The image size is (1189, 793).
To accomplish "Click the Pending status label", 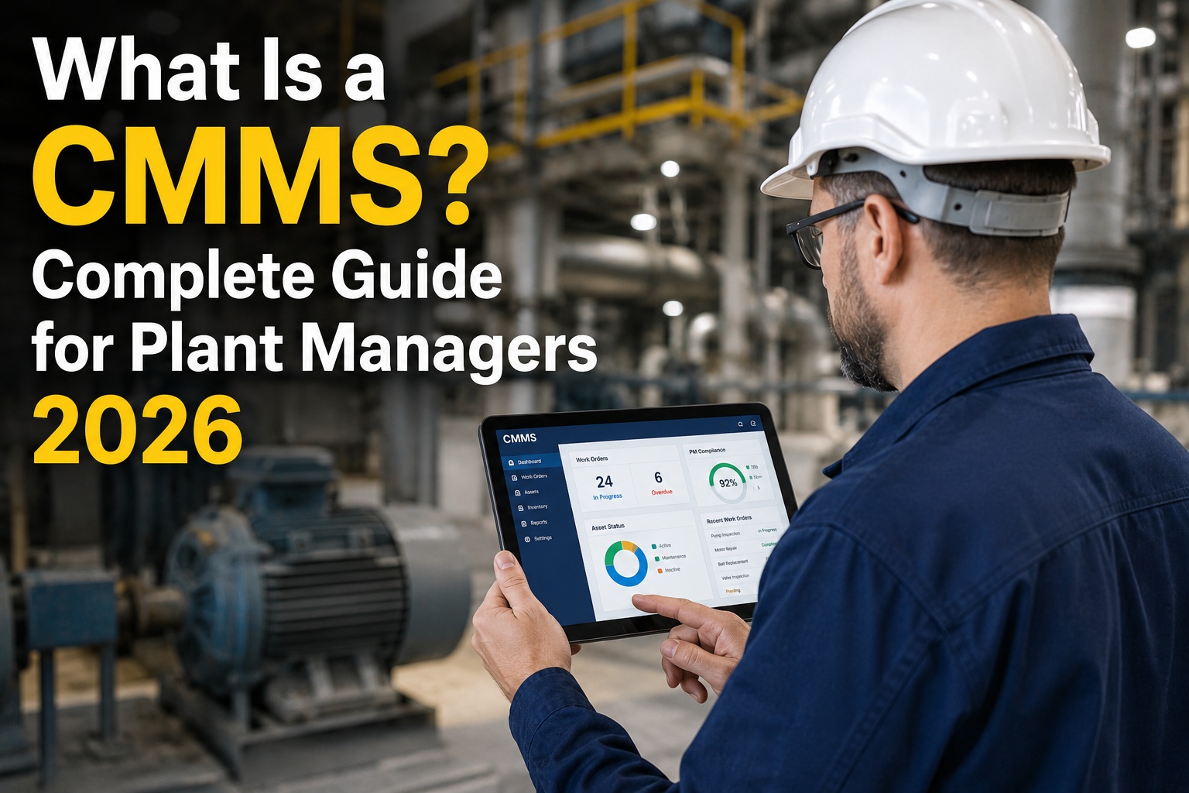I will pos(733,591).
